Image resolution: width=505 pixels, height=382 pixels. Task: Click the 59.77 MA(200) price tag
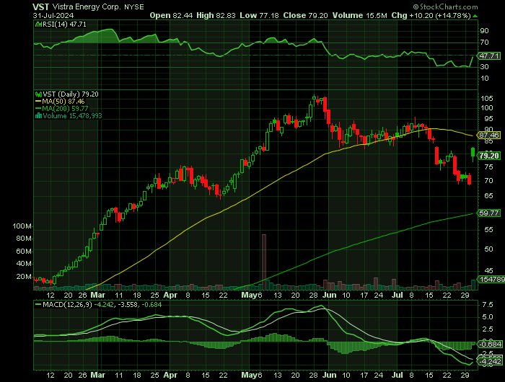tap(489, 213)
